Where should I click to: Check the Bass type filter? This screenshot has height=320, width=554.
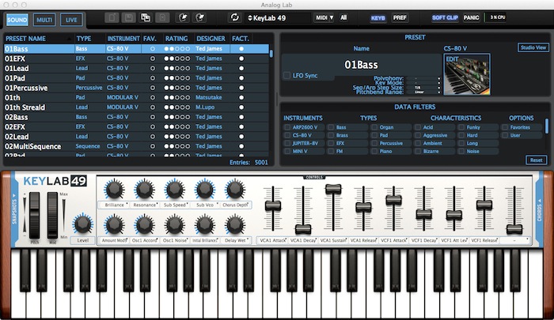click(x=331, y=127)
